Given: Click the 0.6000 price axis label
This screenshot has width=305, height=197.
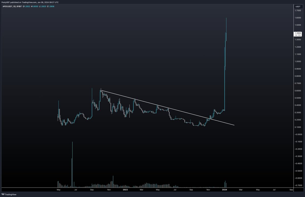Looking at the screenshot, I should (298, 91).
